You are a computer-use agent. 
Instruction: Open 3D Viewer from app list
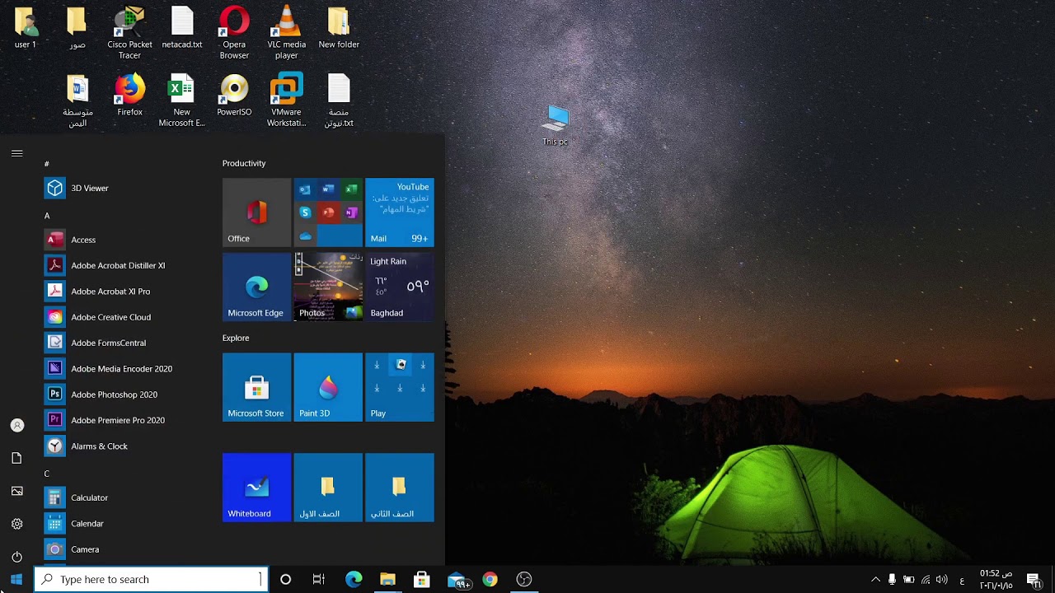[120, 189]
